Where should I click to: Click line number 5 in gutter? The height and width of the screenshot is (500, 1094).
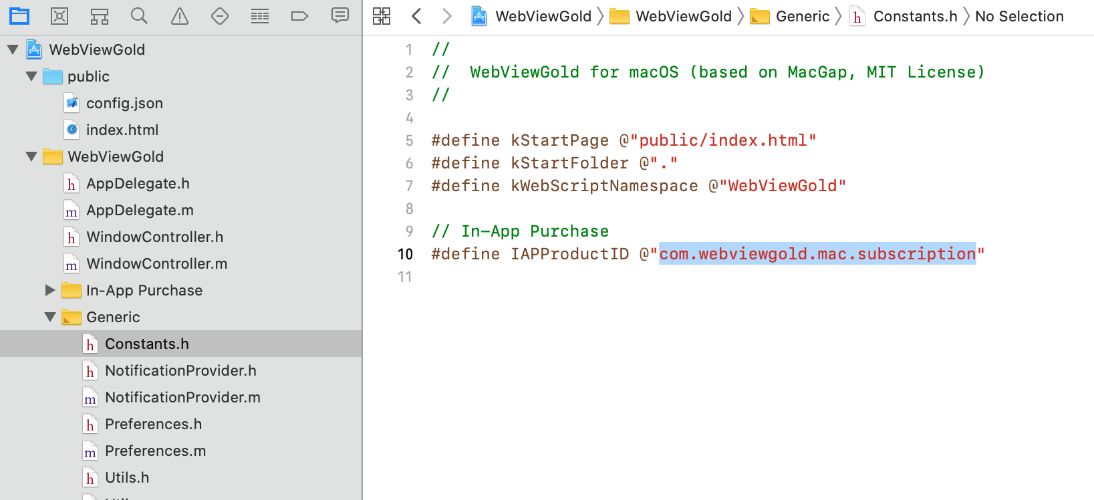pos(409,140)
